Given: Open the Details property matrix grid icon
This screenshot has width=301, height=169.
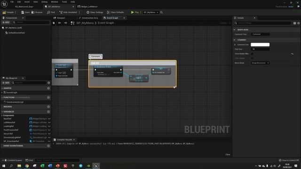Looking at the screenshot, I should point(295,23).
